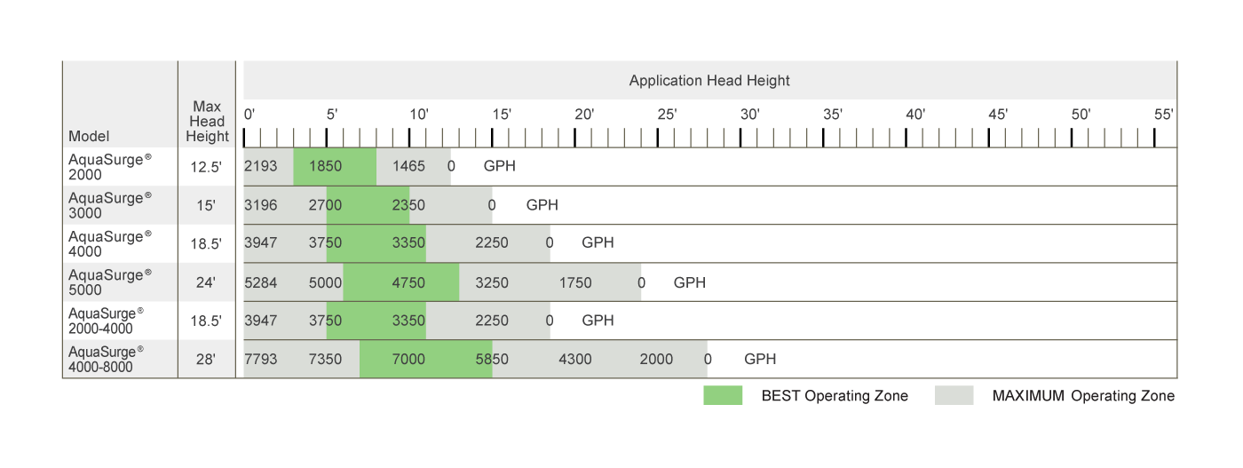Click the 10' scale label

coord(419,115)
